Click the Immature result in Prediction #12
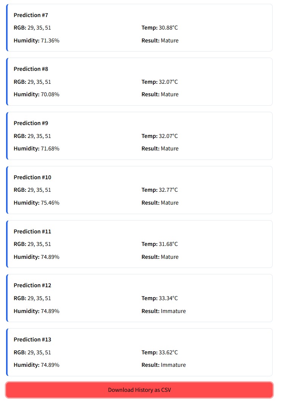The width and height of the screenshot is (281, 407). [173, 311]
